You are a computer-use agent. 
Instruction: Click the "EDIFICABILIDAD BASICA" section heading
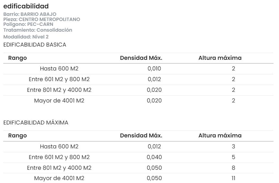35,45
